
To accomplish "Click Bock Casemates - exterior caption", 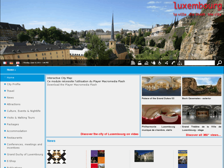I will click(197, 98).
